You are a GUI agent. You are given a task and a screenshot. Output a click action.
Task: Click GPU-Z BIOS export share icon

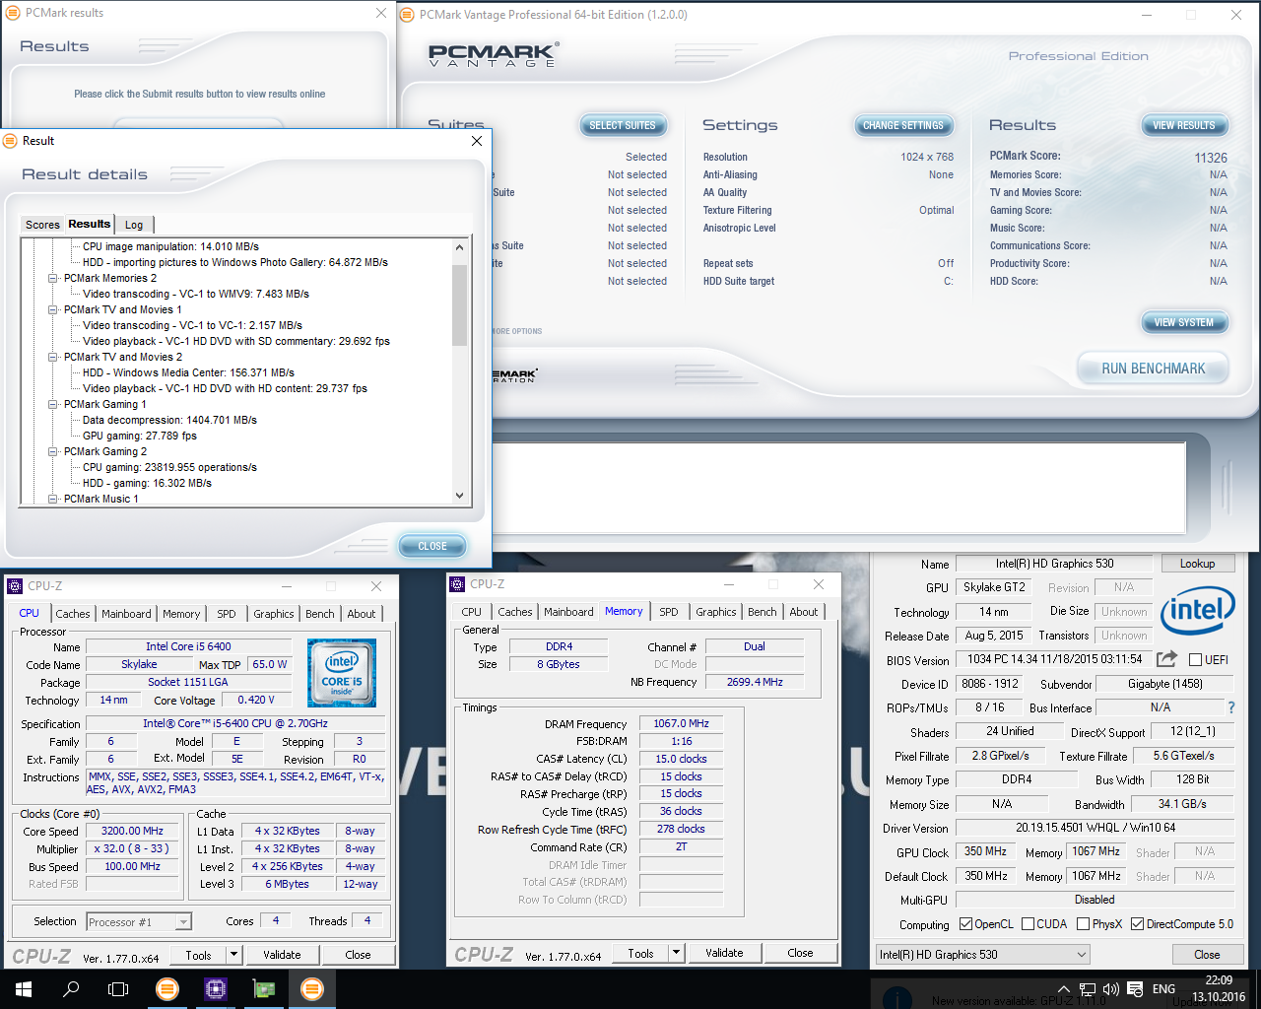(1167, 659)
